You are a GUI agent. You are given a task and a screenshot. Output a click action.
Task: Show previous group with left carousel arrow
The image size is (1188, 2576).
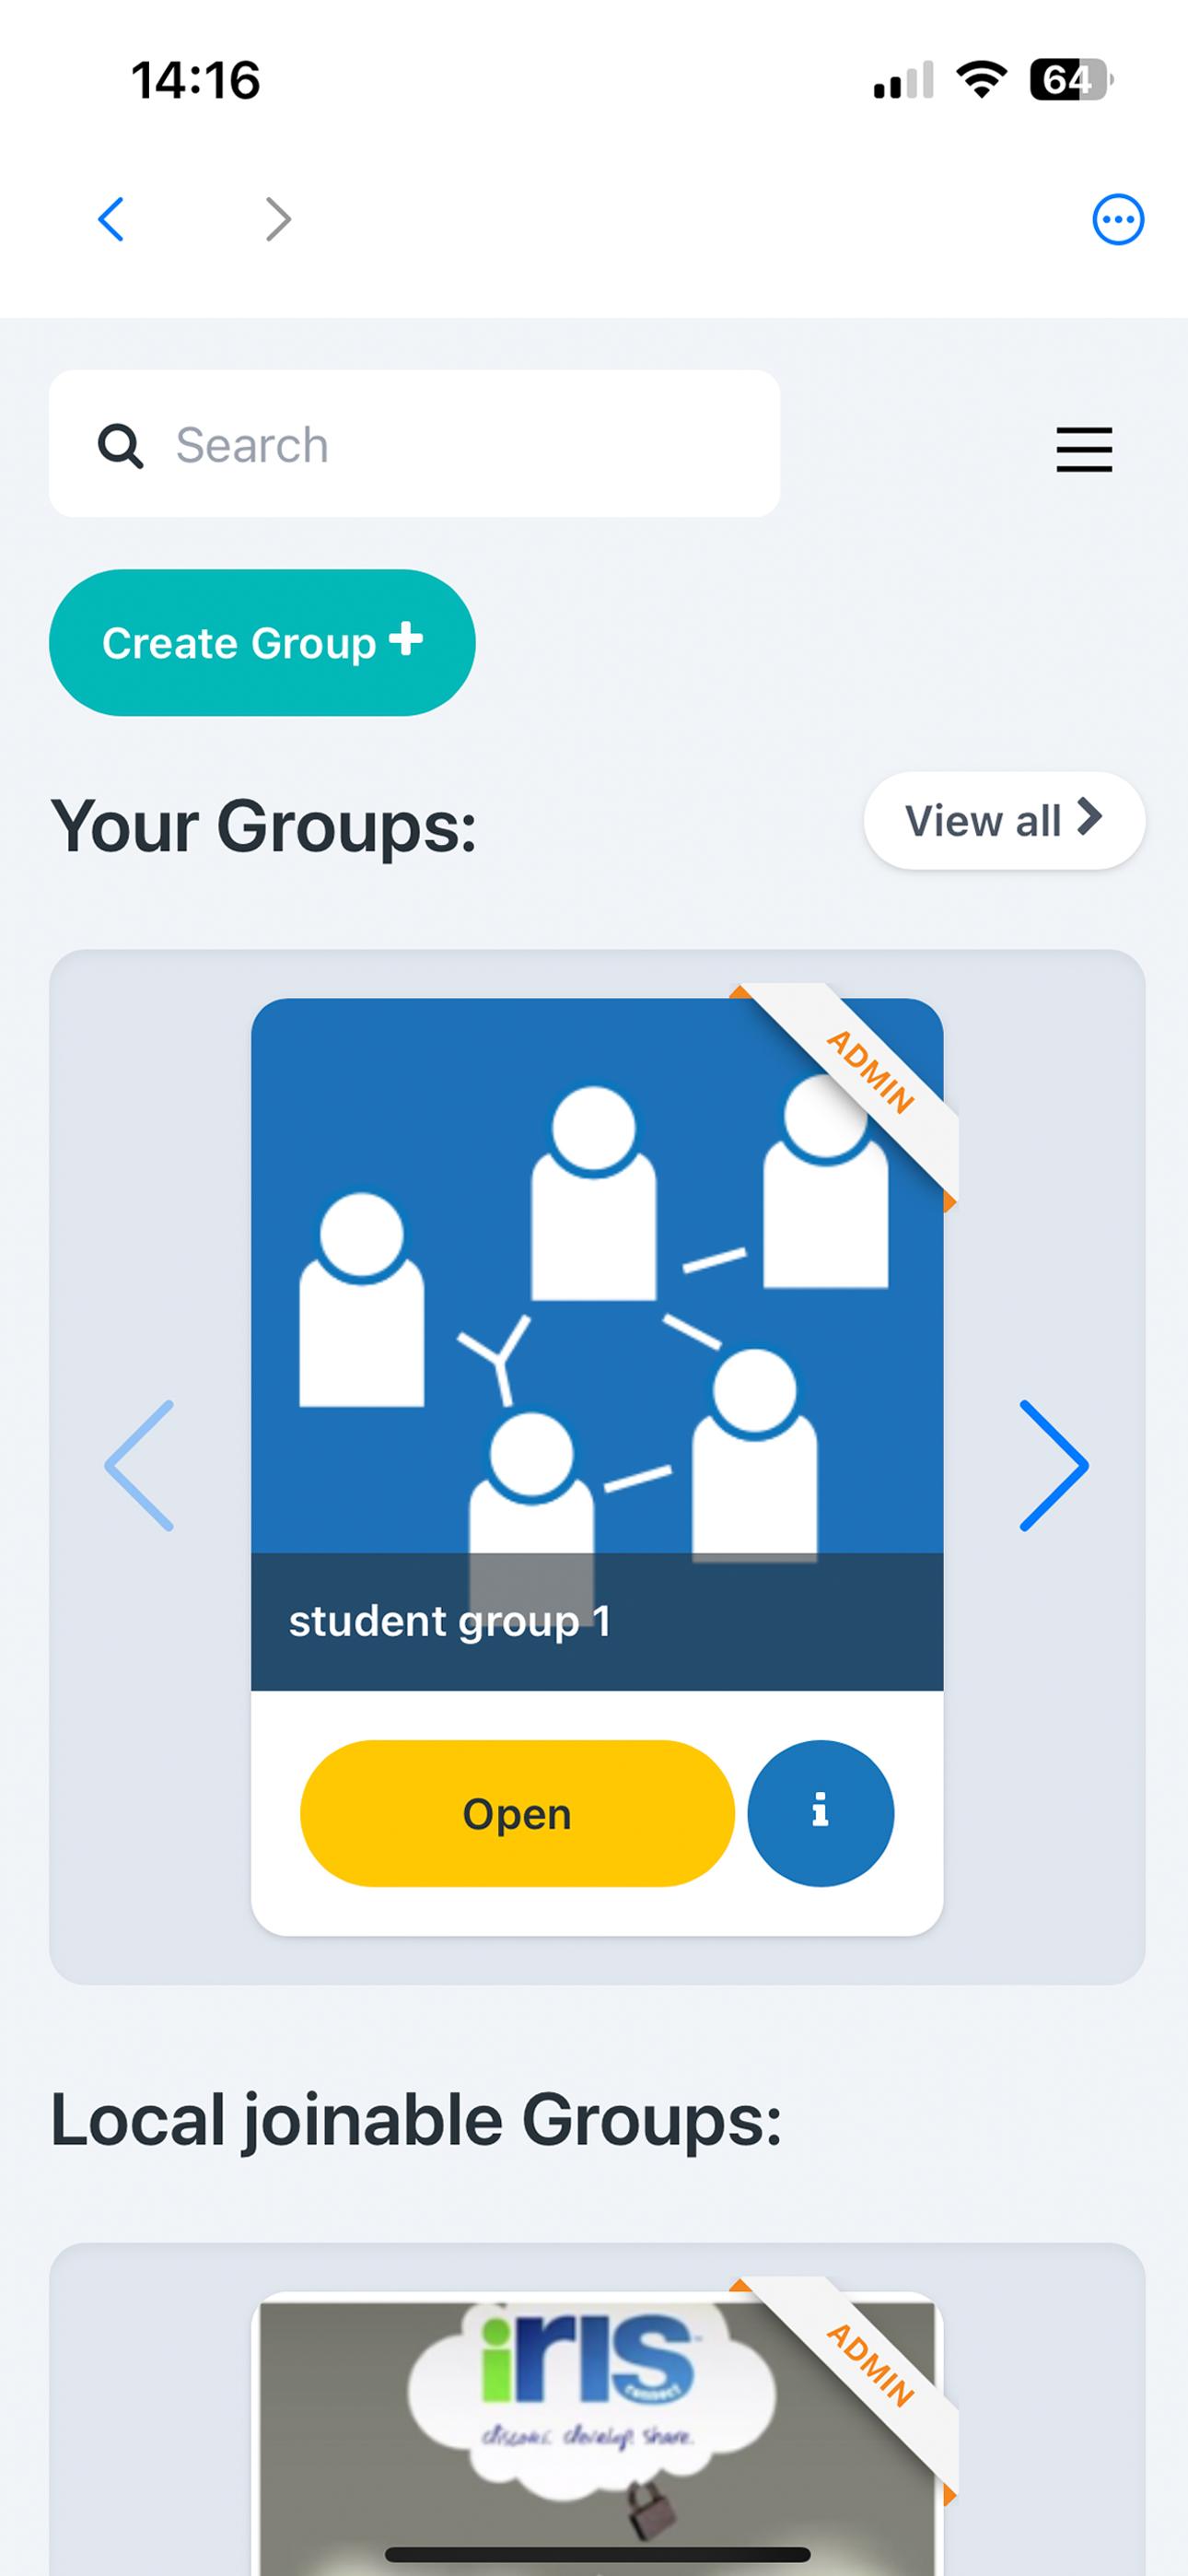point(139,1465)
